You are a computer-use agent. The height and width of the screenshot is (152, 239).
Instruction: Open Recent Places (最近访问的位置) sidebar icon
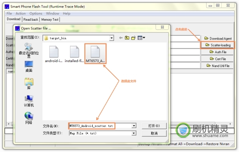tap(29, 50)
